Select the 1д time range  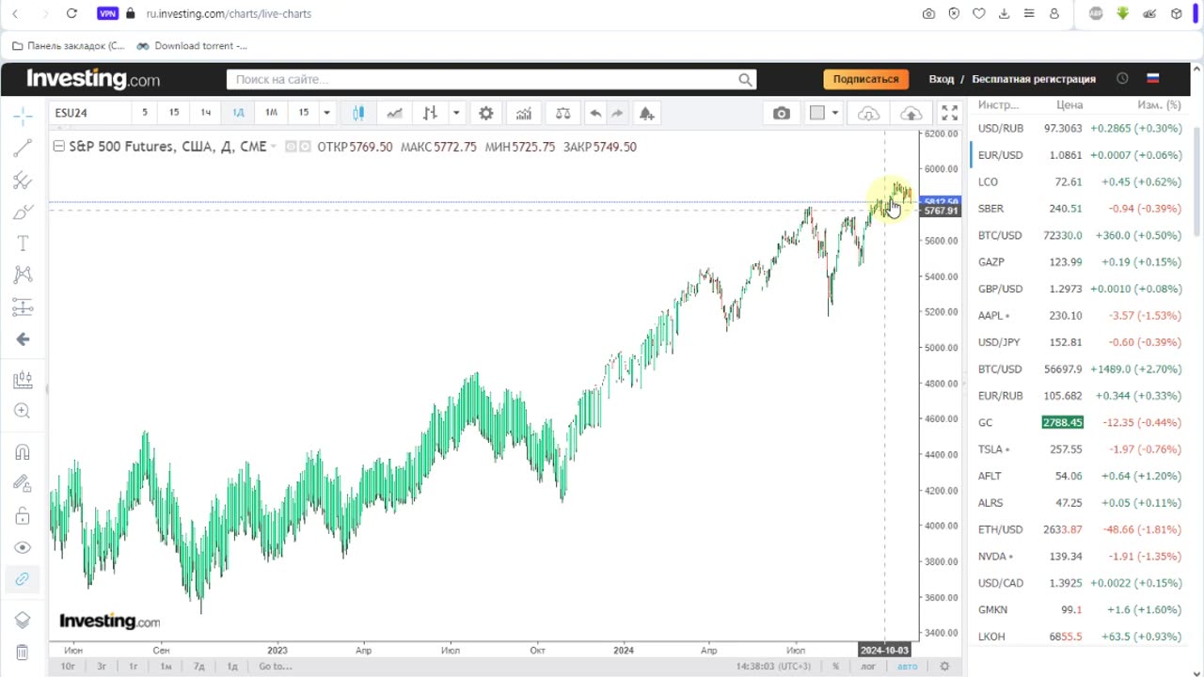click(231, 667)
